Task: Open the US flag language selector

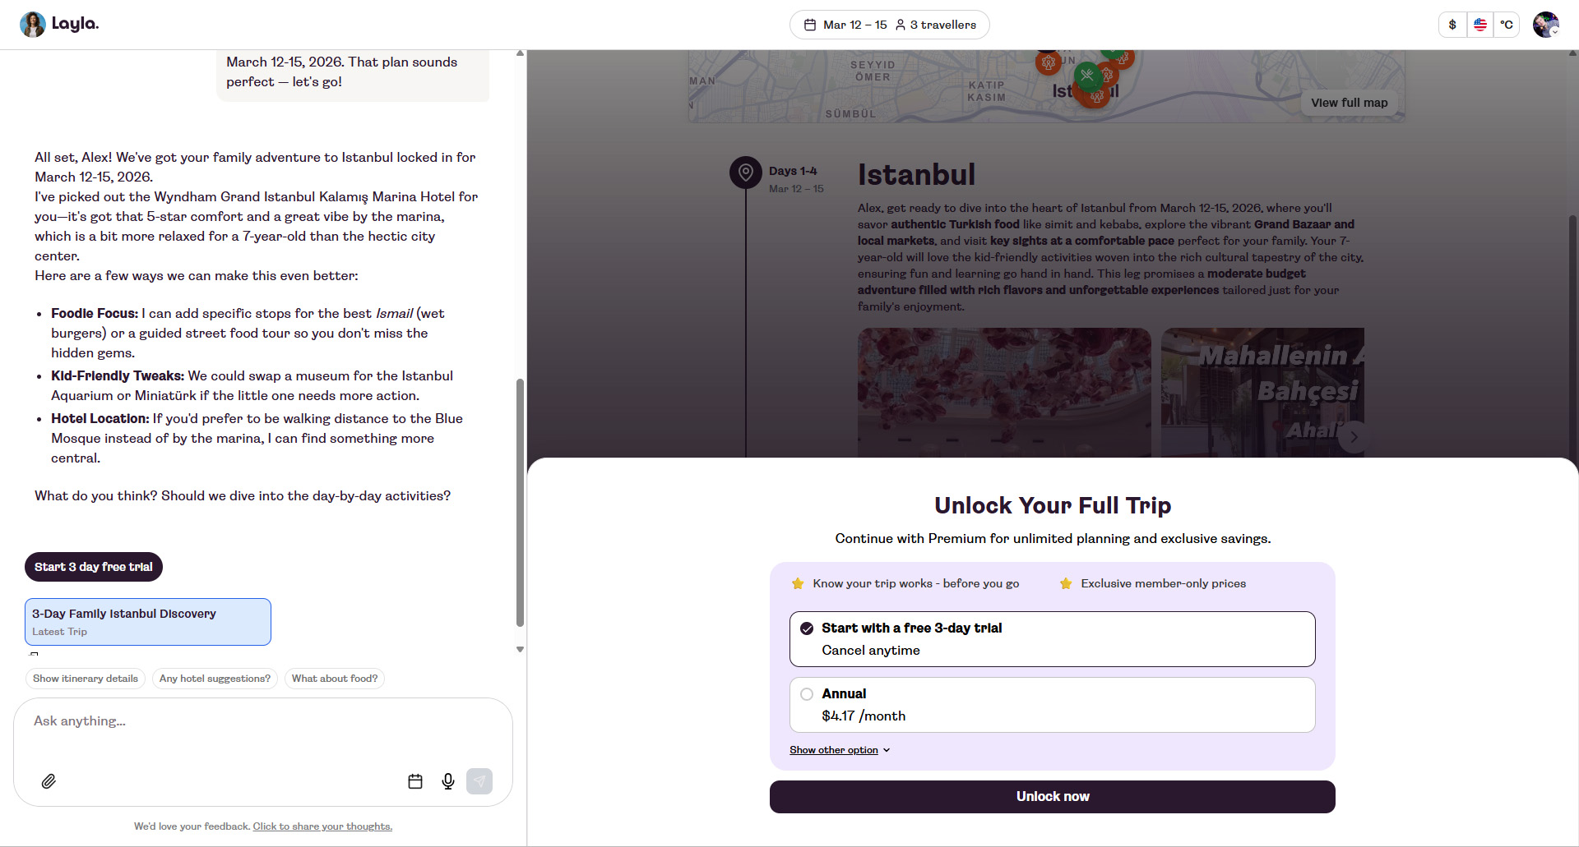Action: (1479, 25)
